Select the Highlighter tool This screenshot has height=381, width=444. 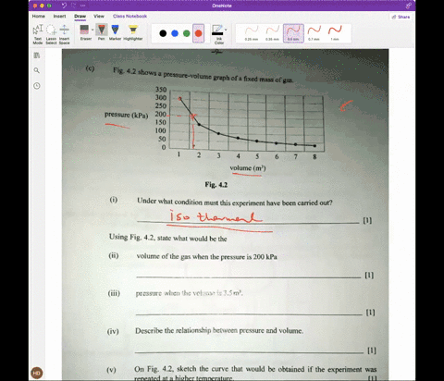(x=133, y=32)
